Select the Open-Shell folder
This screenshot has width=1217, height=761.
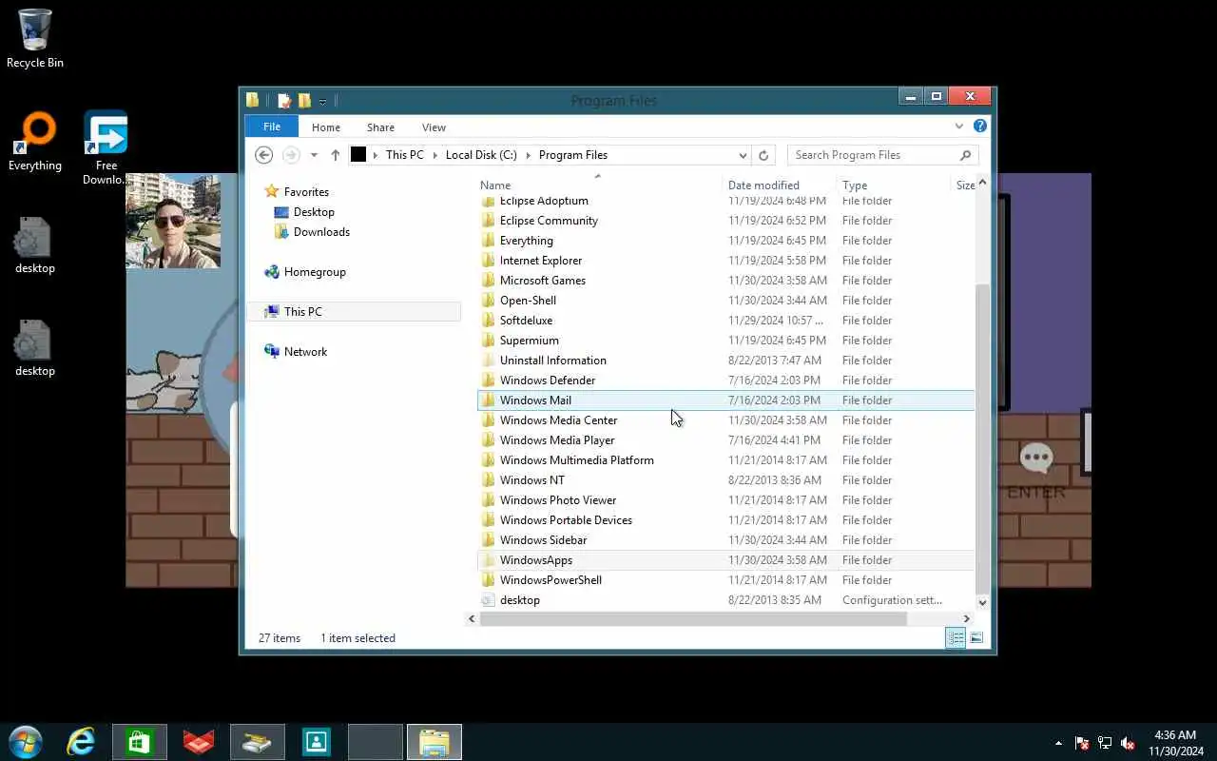(x=528, y=301)
